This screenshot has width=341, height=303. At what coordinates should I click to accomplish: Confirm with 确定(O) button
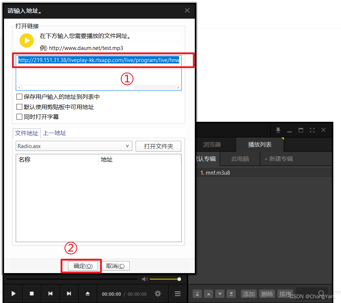pyautogui.click(x=83, y=266)
